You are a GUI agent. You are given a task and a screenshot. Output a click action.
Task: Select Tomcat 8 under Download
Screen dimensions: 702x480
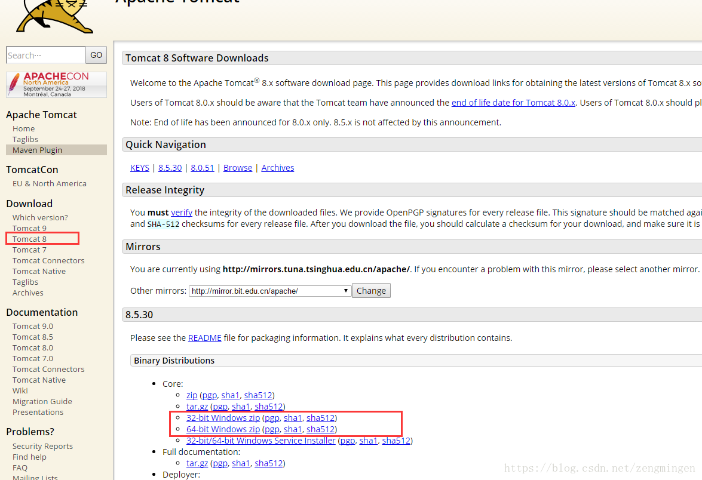29,239
